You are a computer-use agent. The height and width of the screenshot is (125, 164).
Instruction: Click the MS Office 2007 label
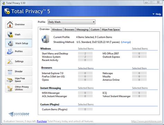(111, 53)
